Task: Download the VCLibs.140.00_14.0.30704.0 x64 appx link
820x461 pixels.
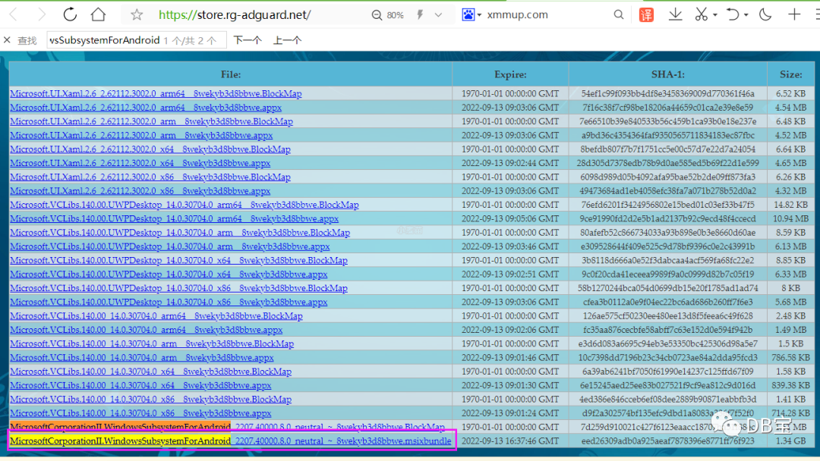Action: click(x=140, y=385)
